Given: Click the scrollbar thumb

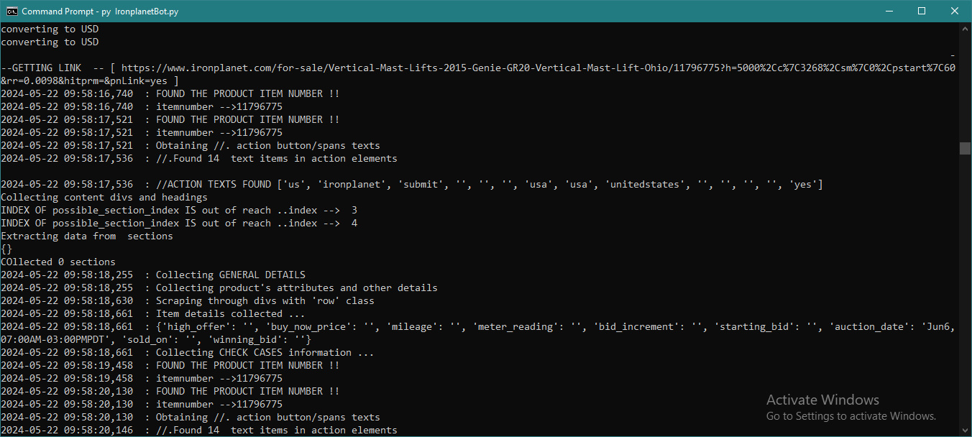Looking at the screenshot, I should [x=966, y=147].
